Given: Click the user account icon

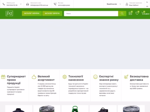Looking at the screenshot, I should pos(127,4).
